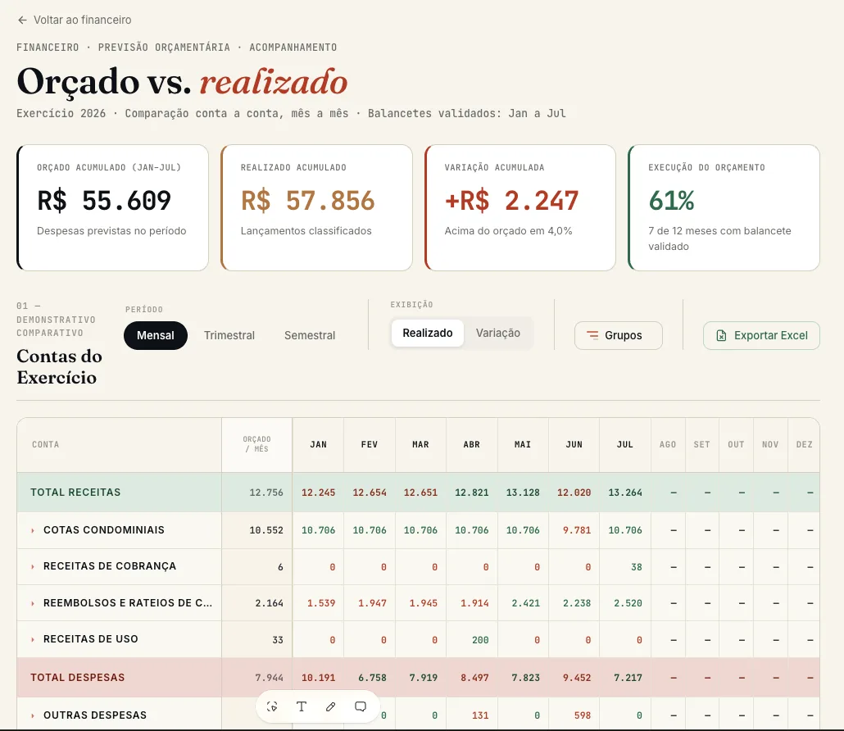Click the Realizado Acumulado value R$ 57.856

click(307, 201)
